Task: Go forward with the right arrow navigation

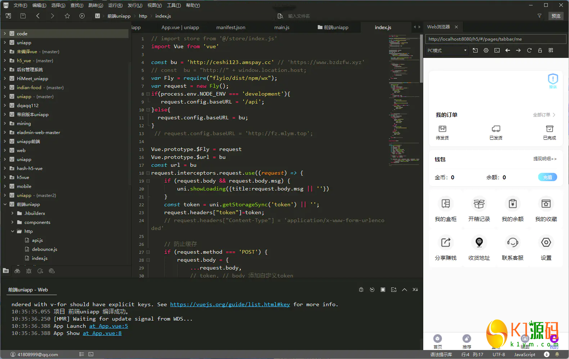Action: [x=53, y=16]
